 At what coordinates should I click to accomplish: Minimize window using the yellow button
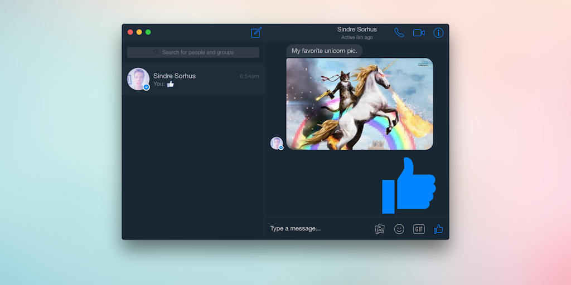pos(139,32)
